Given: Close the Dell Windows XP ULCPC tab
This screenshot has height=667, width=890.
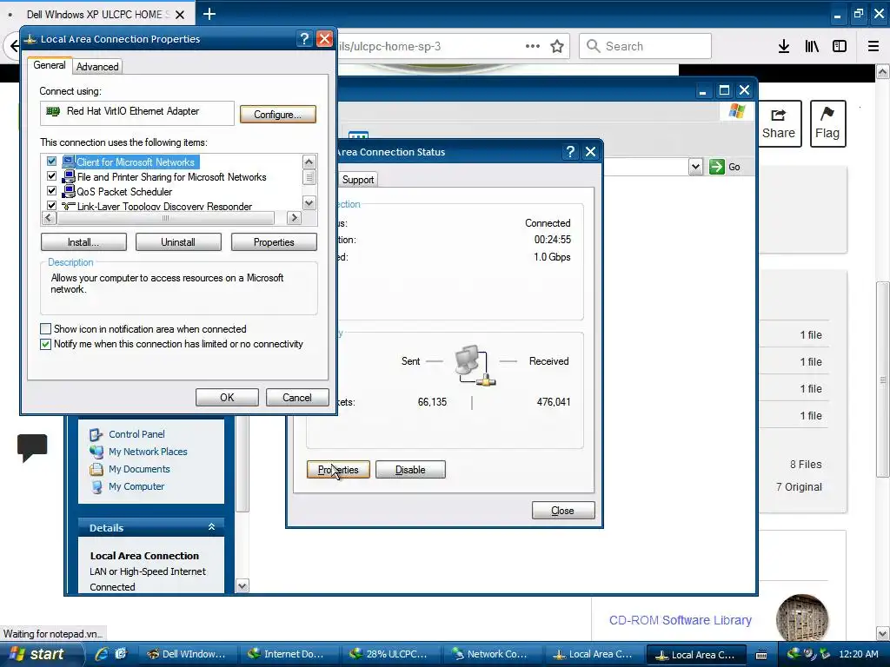Looking at the screenshot, I should 180,14.
